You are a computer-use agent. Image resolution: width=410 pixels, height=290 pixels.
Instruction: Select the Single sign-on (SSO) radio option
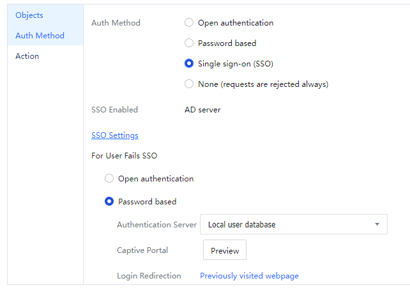click(x=189, y=64)
